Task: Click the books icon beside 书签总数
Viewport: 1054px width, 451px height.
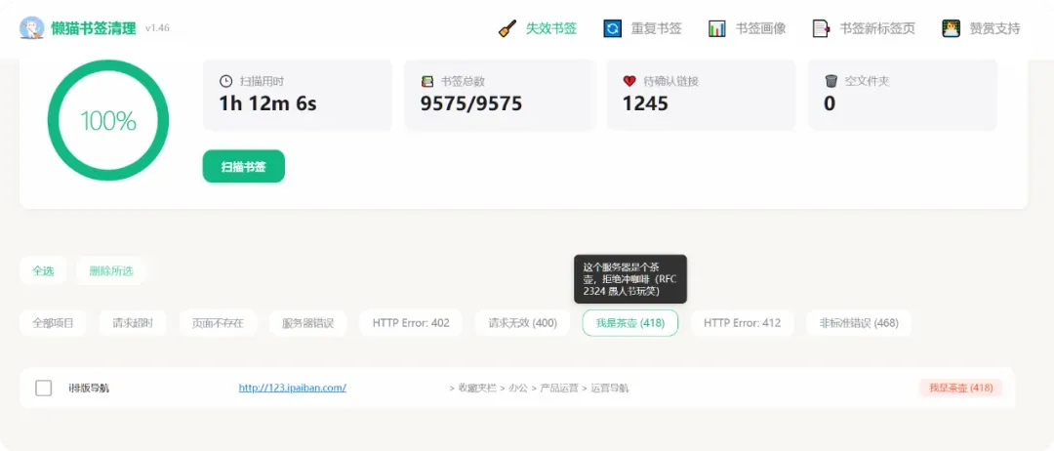Action: [427, 81]
